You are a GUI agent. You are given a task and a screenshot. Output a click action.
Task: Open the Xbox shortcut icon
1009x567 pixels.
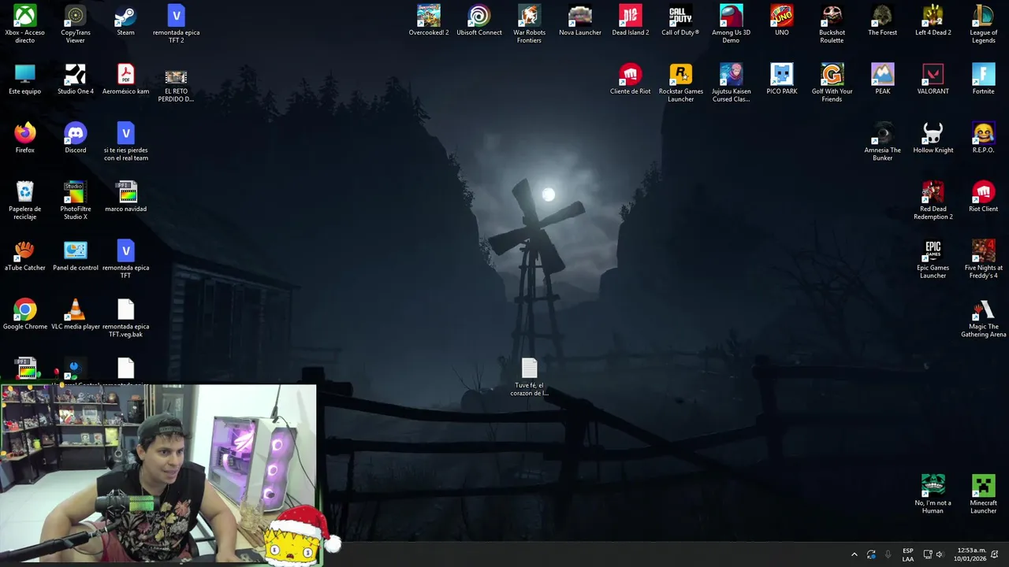coord(25,16)
